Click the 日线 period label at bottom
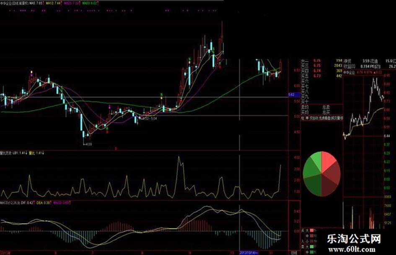The width and height of the screenshot is (396, 255). tap(294, 253)
